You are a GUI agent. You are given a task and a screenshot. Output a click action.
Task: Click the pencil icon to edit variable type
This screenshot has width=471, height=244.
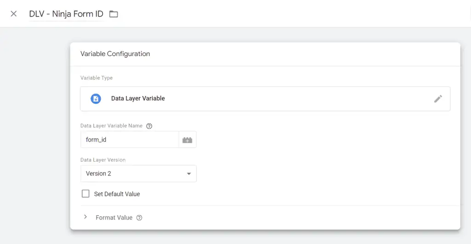click(x=438, y=99)
